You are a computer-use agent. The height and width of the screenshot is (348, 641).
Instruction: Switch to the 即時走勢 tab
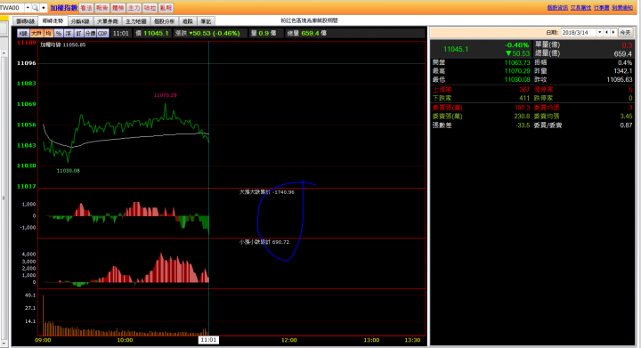click(x=53, y=20)
